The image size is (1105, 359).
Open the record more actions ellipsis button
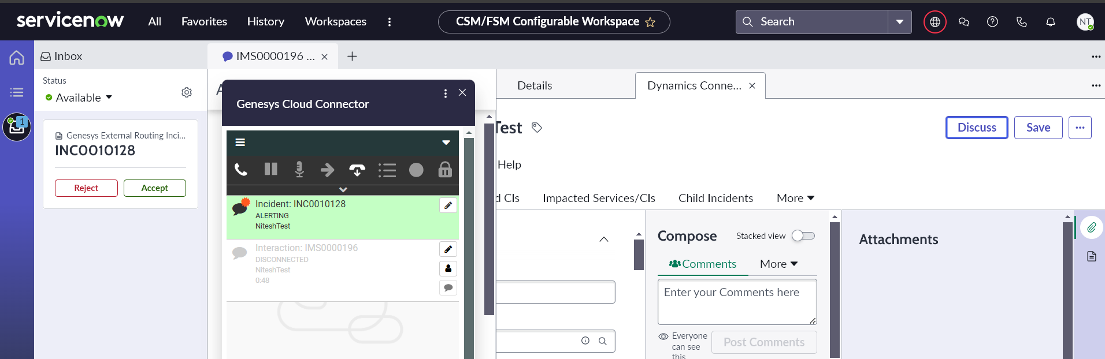tap(1080, 128)
